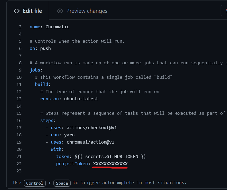Click line number 3 in the gutter
The width and height of the screenshot is (227, 190).
(20, 27)
